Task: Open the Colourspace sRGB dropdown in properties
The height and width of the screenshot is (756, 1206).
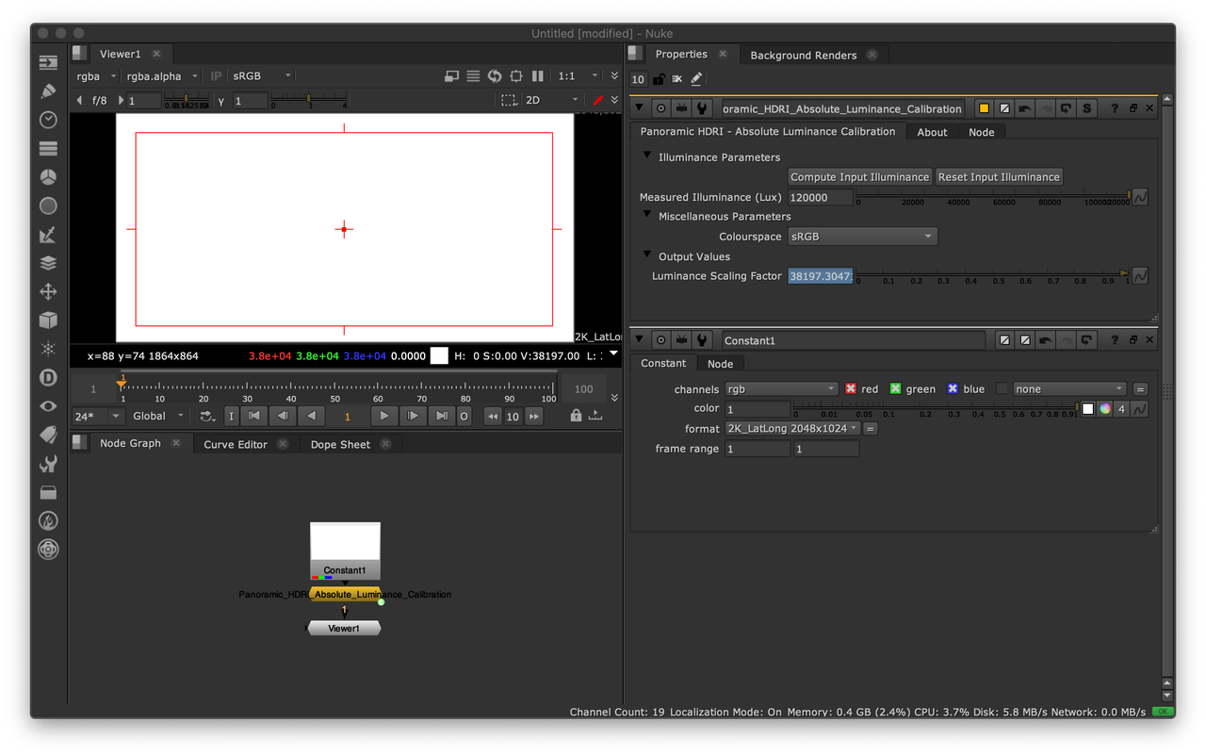Action: [862, 237]
